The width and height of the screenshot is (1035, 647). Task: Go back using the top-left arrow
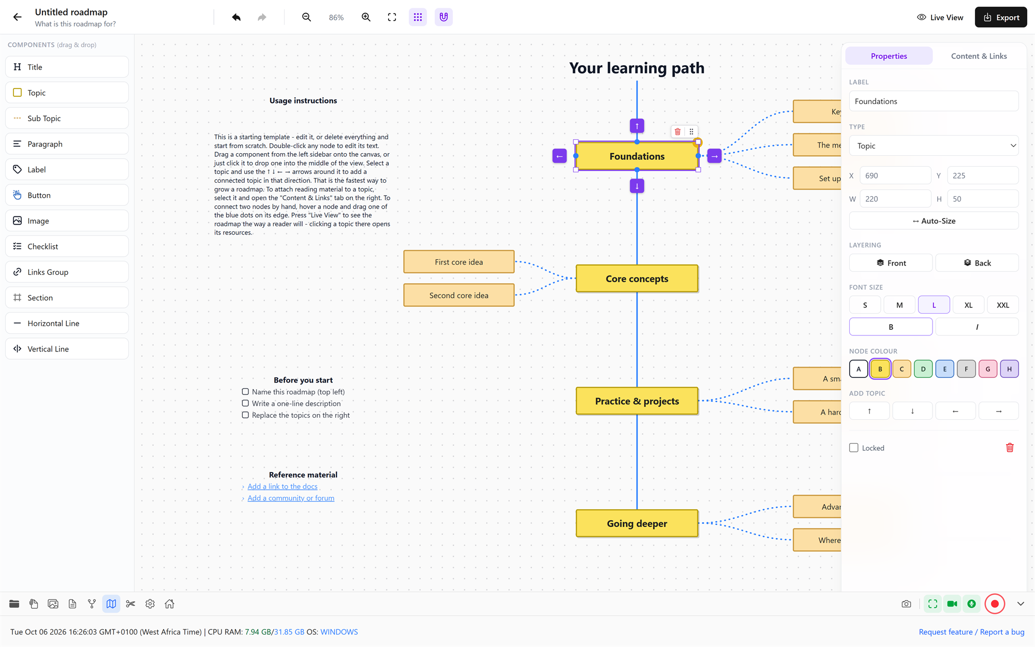(17, 17)
